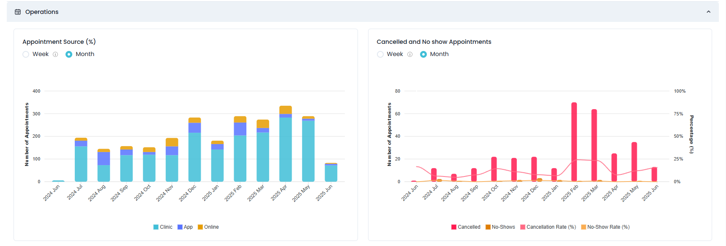Select Week in Appointment Source chart
The width and height of the screenshot is (726, 246).
[26, 54]
